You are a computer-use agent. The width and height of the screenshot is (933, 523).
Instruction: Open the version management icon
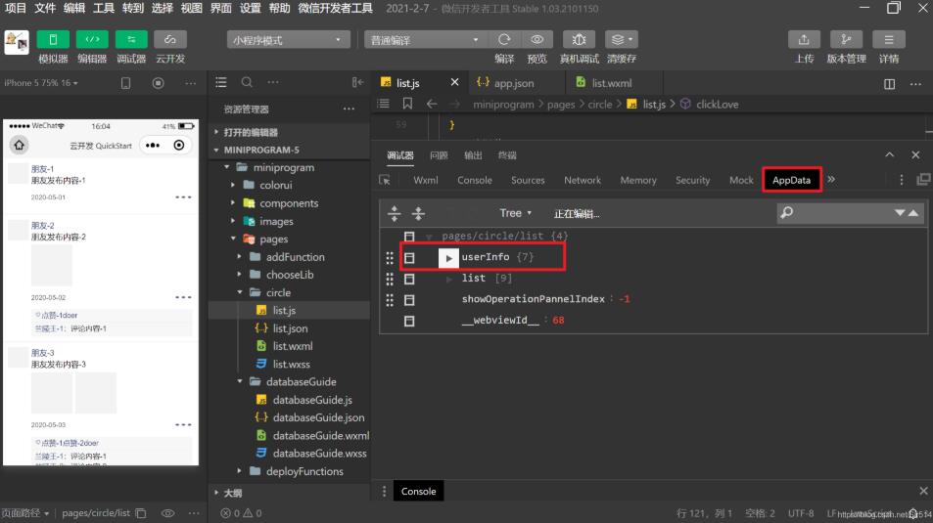click(846, 39)
